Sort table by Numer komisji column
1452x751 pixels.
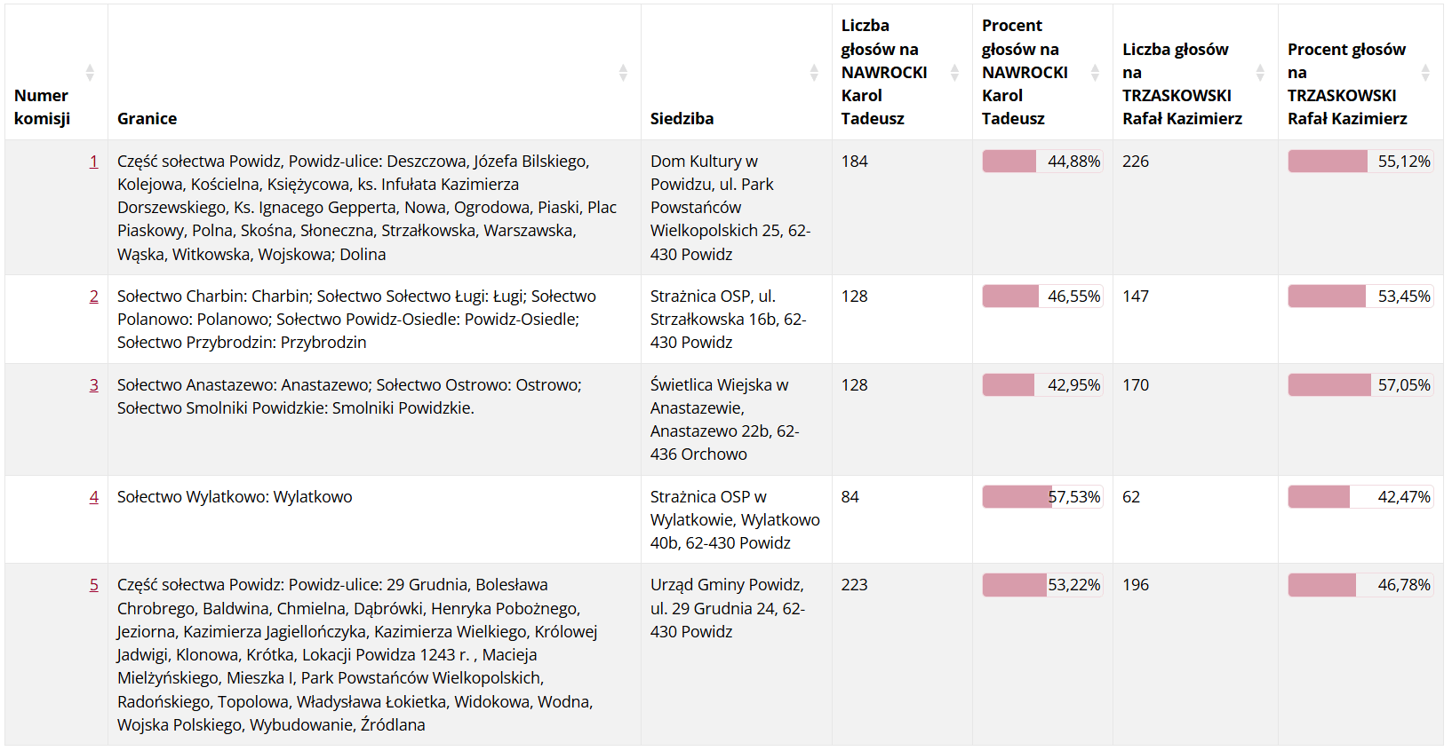[x=90, y=73]
